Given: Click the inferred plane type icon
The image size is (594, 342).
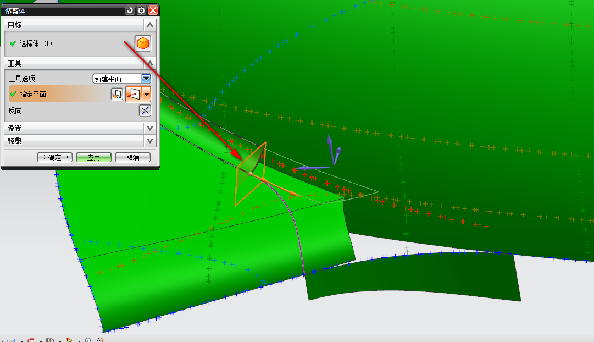Looking at the screenshot, I should (134, 95).
